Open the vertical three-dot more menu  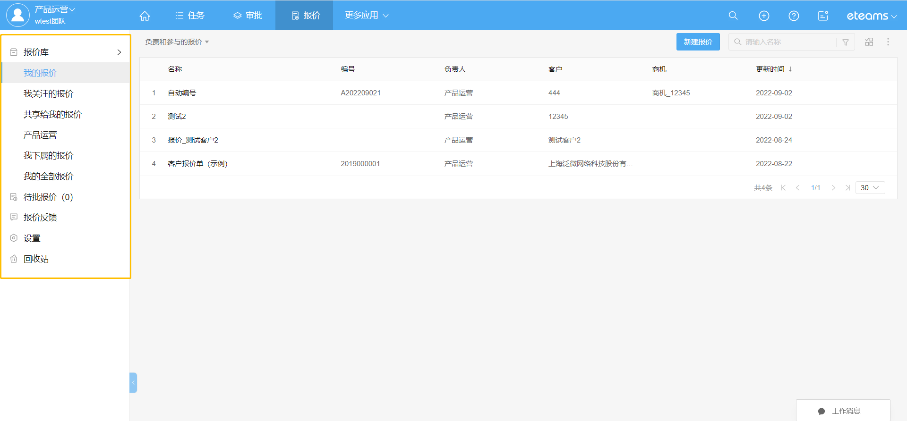888,42
